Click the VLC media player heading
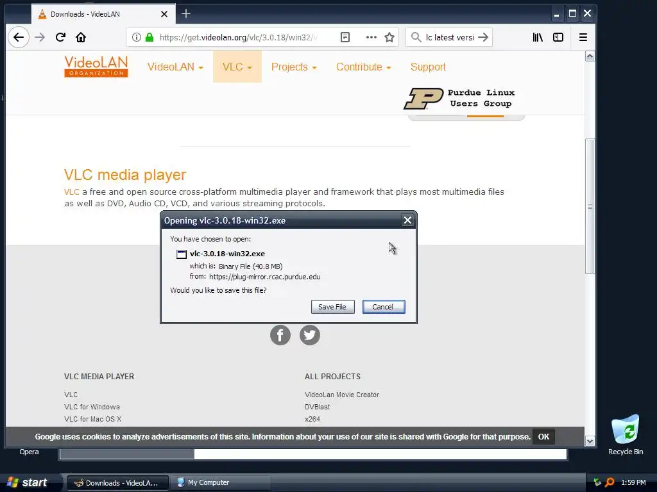The height and width of the screenshot is (492, 657). coord(125,175)
